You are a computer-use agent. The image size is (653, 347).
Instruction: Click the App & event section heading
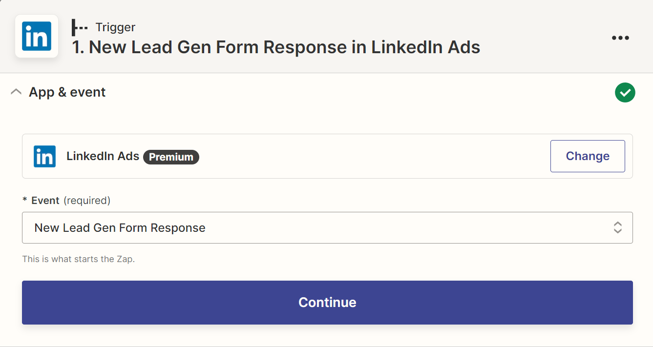(x=67, y=92)
